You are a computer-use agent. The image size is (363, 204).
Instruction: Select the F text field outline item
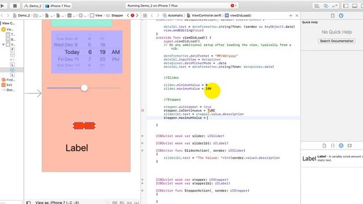click(x=12, y=49)
